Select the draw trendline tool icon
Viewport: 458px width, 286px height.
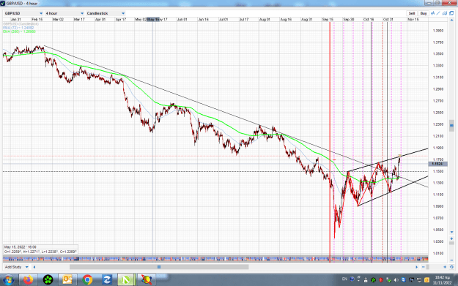[x=438, y=13]
